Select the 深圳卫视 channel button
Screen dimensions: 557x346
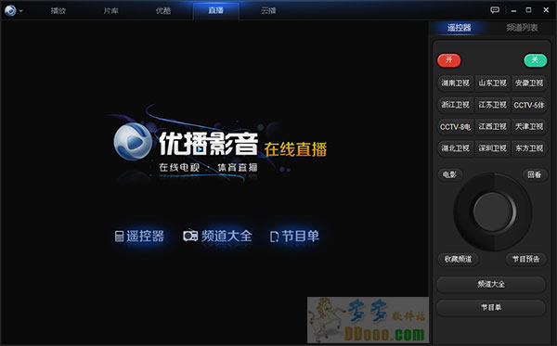[492, 148]
